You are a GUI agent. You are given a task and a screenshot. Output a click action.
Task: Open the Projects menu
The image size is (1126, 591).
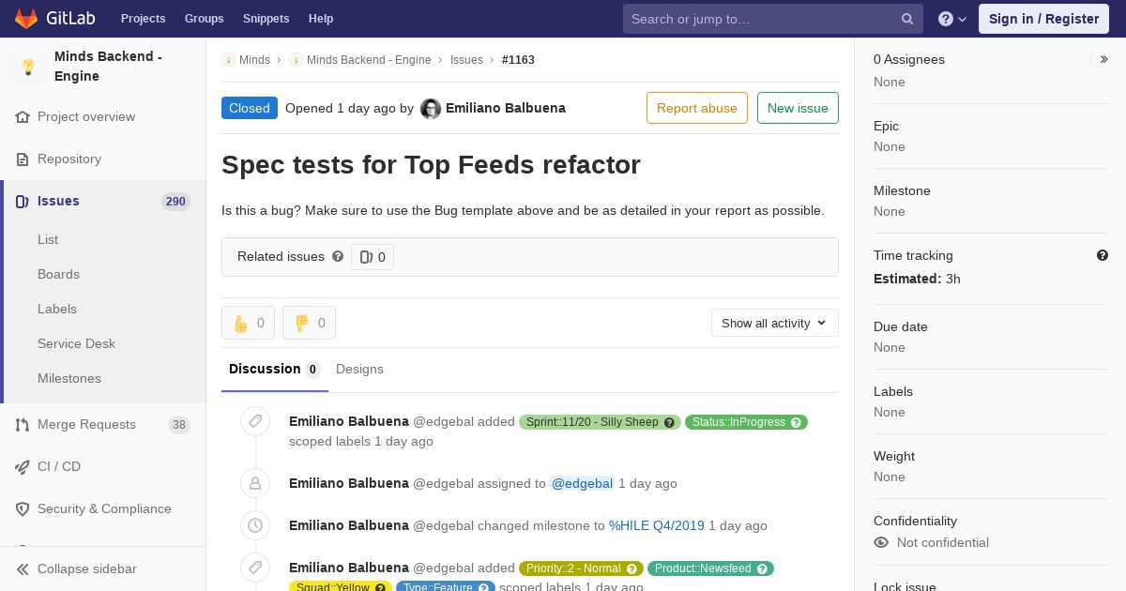(x=143, y=19)
